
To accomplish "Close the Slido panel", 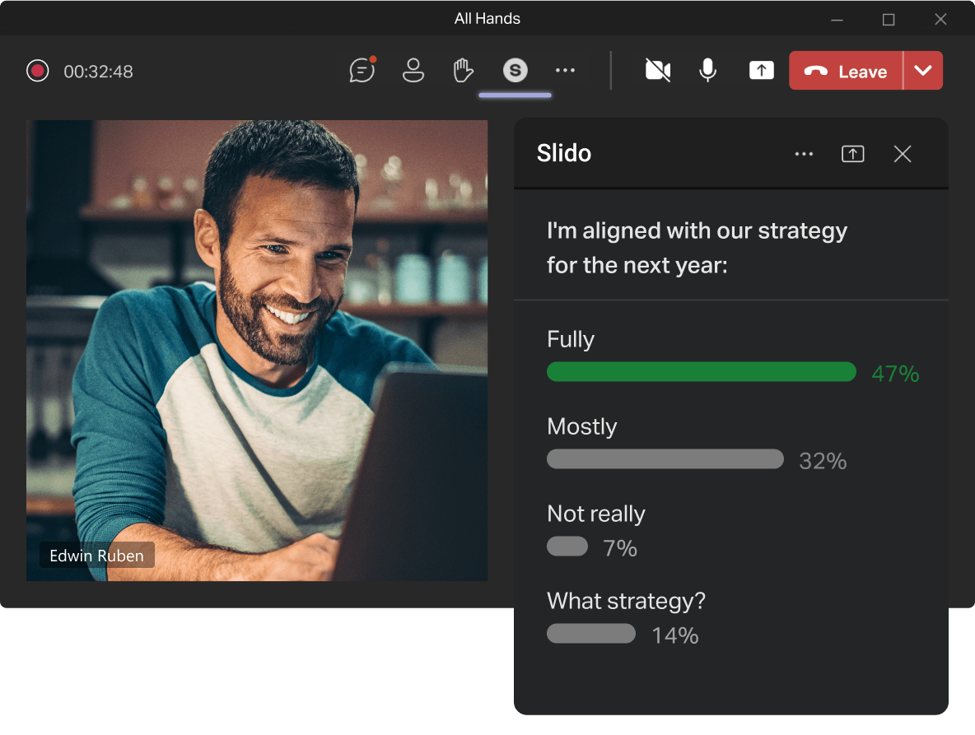I will (x=902, y=154).
